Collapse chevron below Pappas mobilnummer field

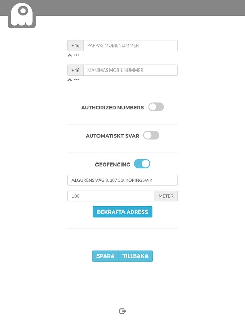70,55
